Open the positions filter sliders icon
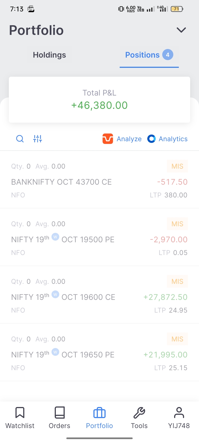 38,139
